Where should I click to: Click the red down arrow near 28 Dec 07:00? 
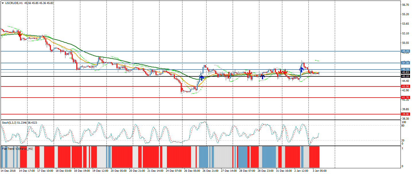tap(249, 74)
